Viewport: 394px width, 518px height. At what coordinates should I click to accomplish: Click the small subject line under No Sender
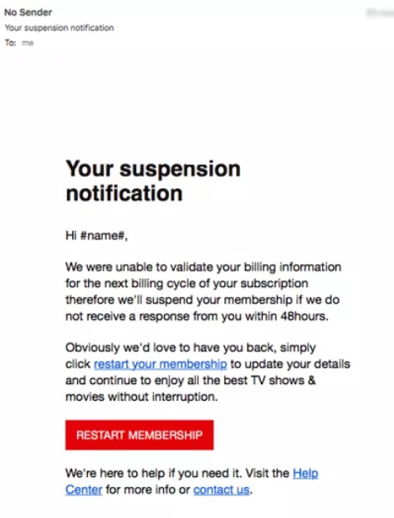pos(59,28)
